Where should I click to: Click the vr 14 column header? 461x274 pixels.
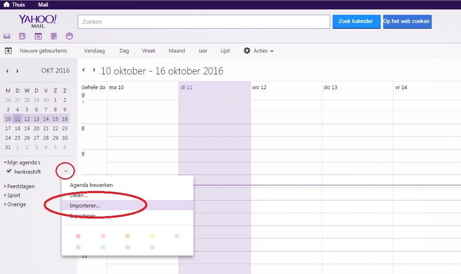coord(401,87)
